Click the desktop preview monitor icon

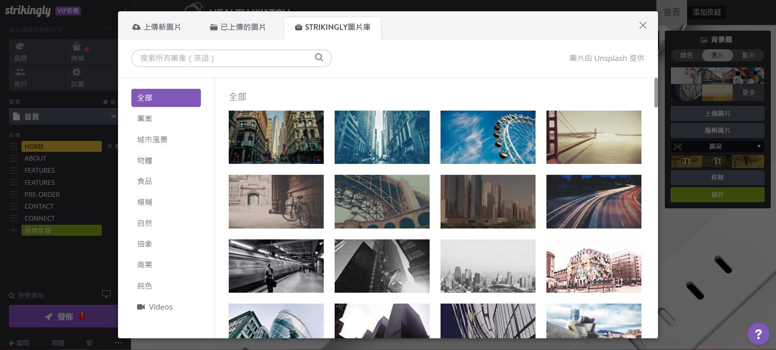tap(106, 294)
